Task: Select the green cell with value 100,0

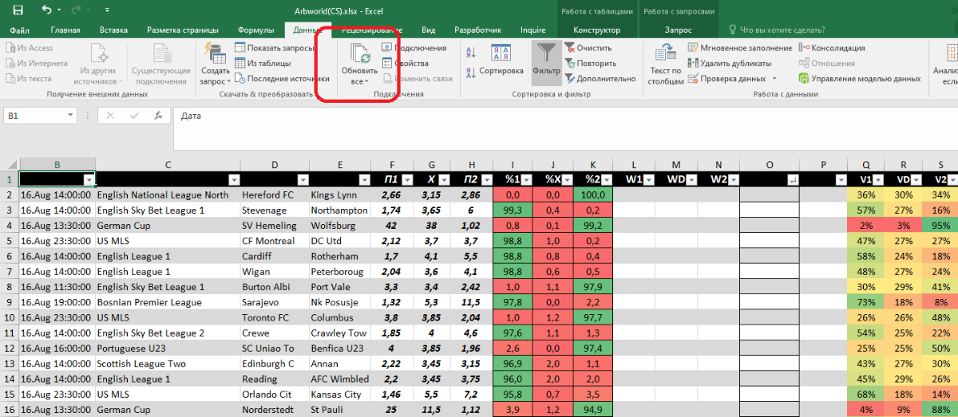Action: 592,195
